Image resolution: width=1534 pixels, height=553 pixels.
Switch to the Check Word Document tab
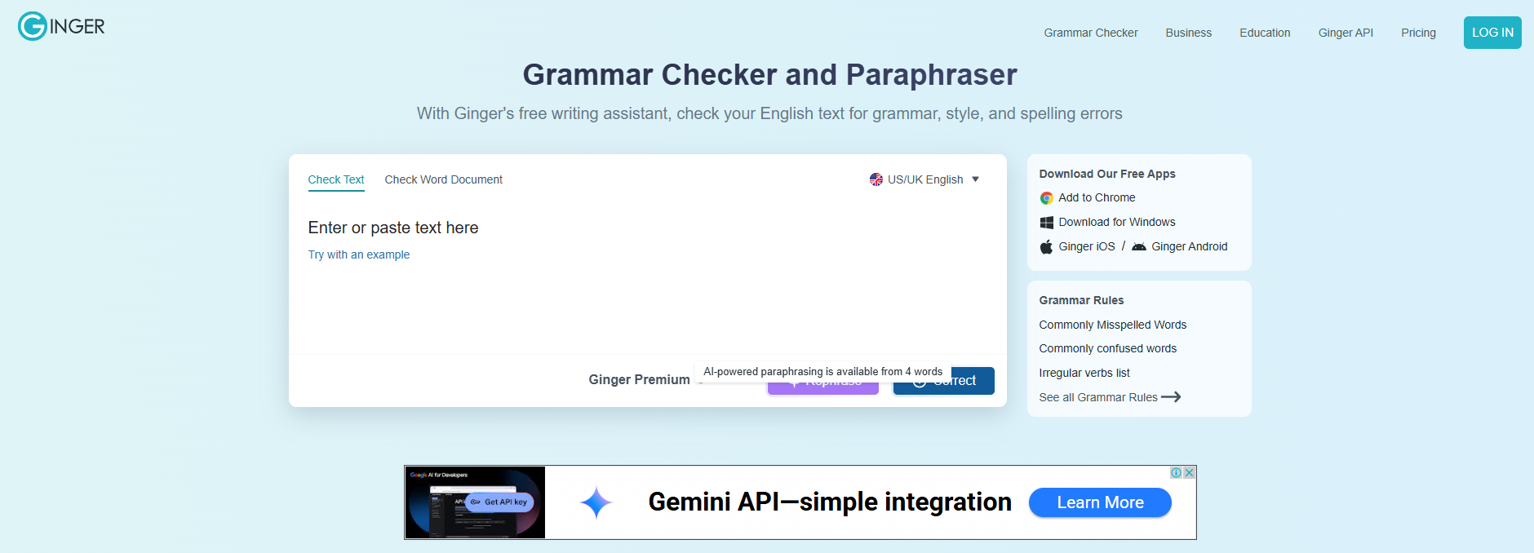[x=443, y=179]
